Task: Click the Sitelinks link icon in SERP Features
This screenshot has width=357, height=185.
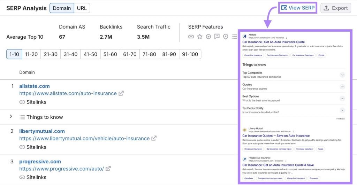Action: [x=191, y=37]
